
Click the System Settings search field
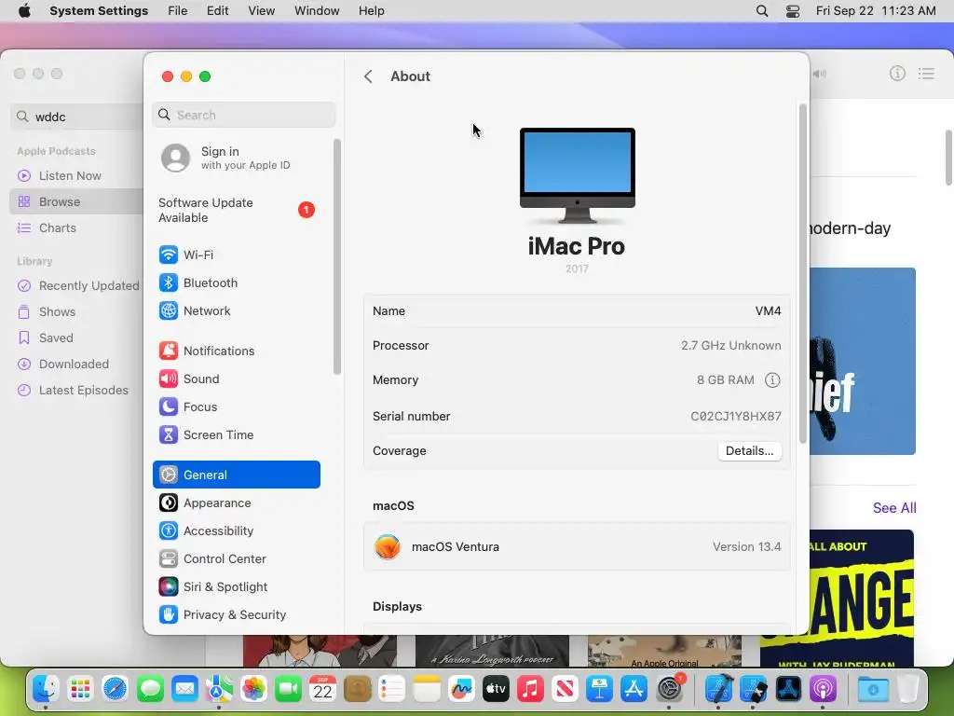point(243,115)
